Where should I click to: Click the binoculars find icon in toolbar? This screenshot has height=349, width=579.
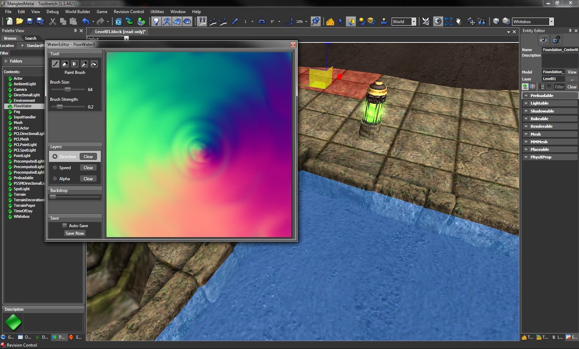tap(481, 21)
